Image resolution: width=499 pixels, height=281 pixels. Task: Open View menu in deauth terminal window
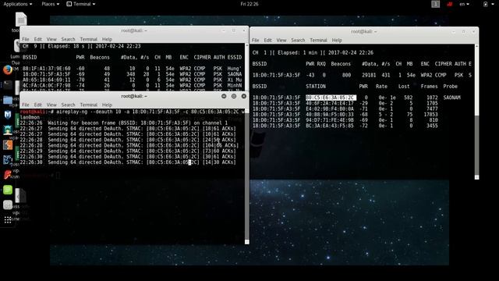(51, 105)
